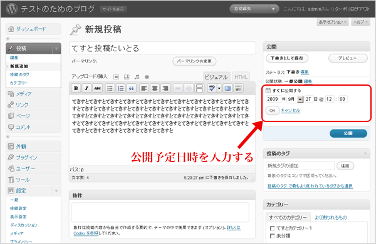Image resolution: width=376 pixels, height=244 pixels.
Task: Click the blue 公開 publish button
Action: click(348, 133)
